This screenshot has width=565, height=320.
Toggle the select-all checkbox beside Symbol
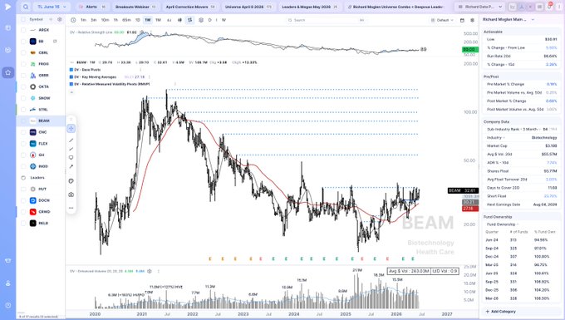pyautogui.click(x=23, y=19)
